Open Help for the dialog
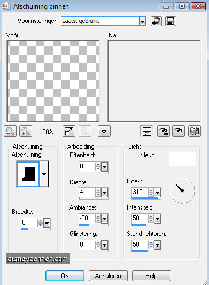 (151, 276)
